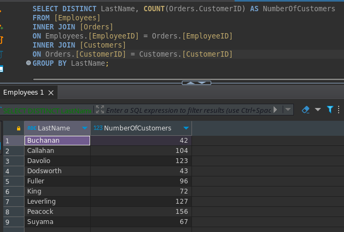This screenshot has height=232, width=344.
Task: Click the green SELECT DISTINCT query label
Action: (47, 111)
